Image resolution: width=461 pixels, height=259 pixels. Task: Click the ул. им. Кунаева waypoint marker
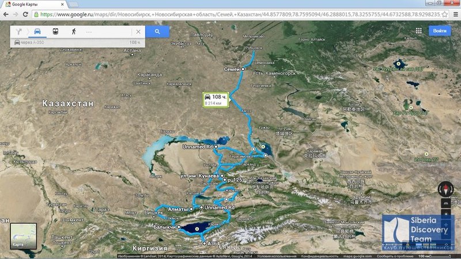tap(222, 176)
